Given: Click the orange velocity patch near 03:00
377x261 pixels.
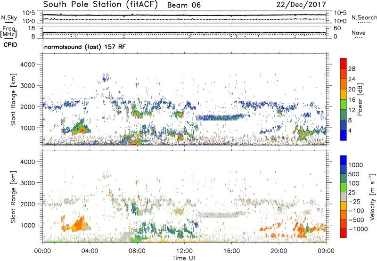Looking at the screenshot, I should coord(78,225).
